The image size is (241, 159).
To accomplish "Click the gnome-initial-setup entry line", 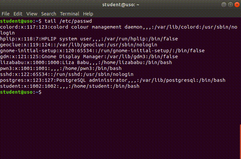I will [x=102, y=50].
